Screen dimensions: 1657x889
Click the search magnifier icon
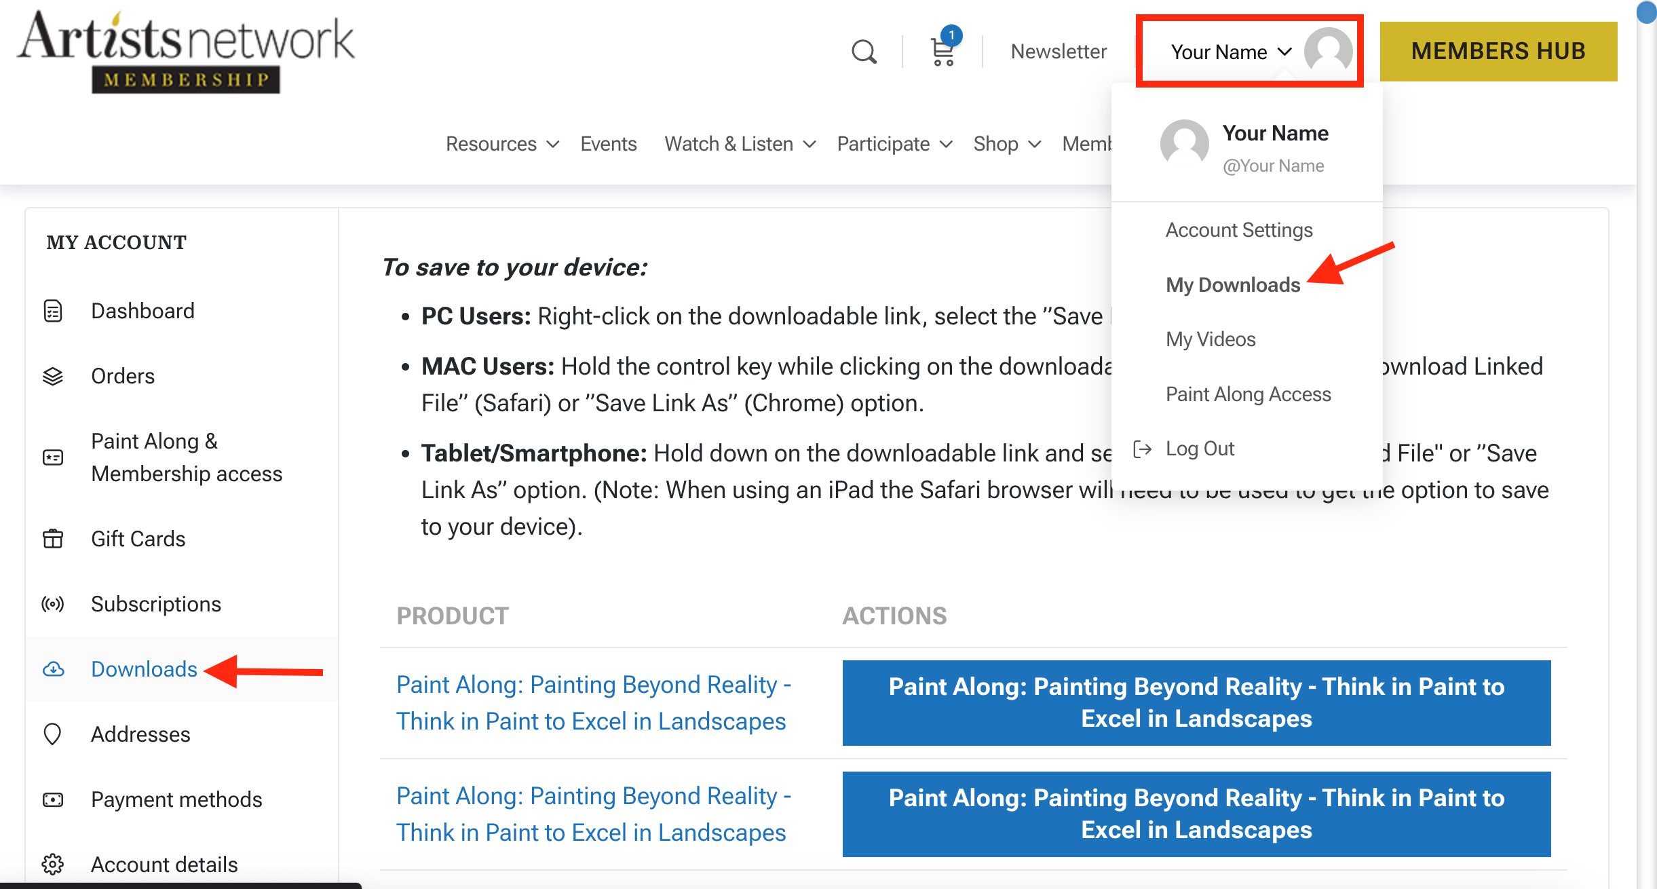click(x=863, y=51)
